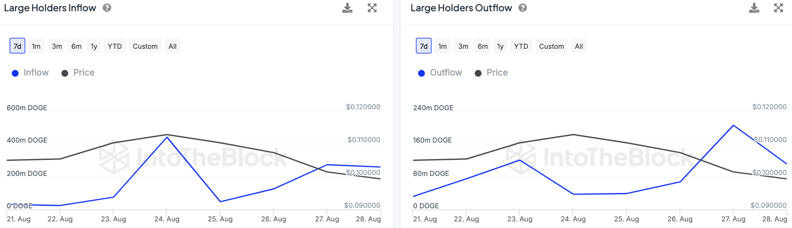Open help icon next to Large Holders Inflow
792x228 pixels.
pyautogui.click(x=107, y=8)
